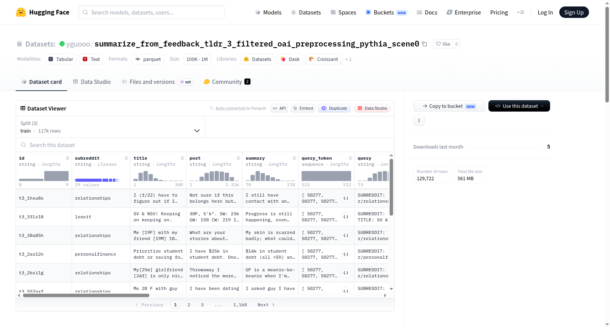Image resolution: width=610 pixels, height=328 pixels.
Task: Open the Text modality tag
Action: (91, 59)
